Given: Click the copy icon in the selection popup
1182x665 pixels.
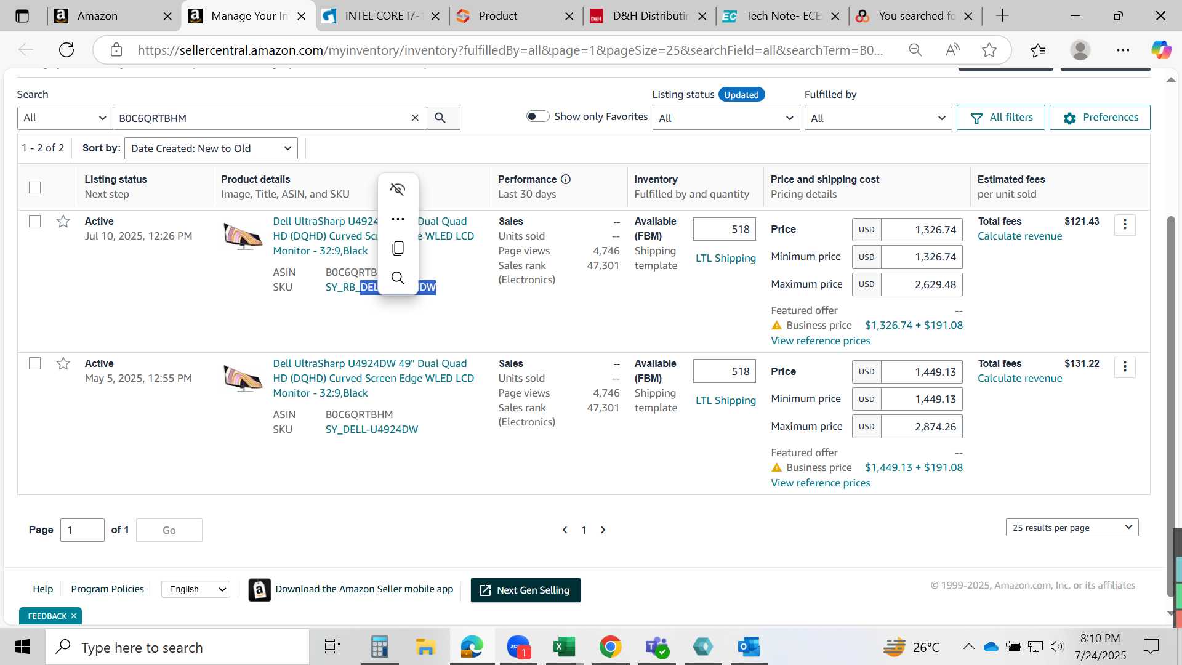Looking at the screenshot, I should (x=398, y=248).
